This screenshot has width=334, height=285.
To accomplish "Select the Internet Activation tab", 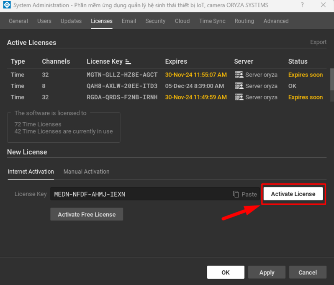I will (31, 172).
